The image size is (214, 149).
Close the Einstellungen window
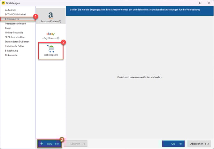tap(209, 3)
